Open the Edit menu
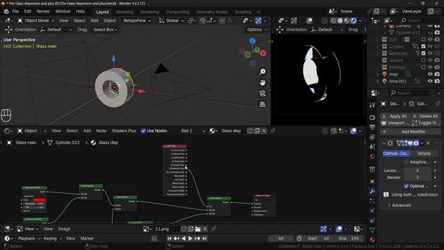 [x=28, y=11]
